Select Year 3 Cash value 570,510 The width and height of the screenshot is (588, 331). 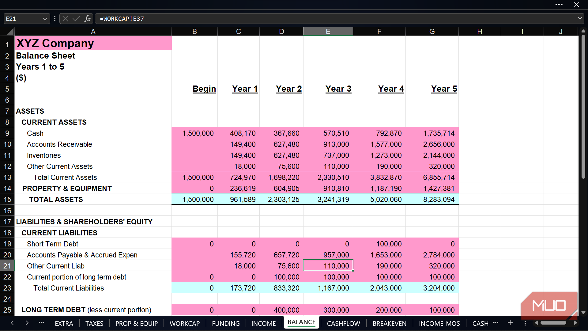coord(328,133)
